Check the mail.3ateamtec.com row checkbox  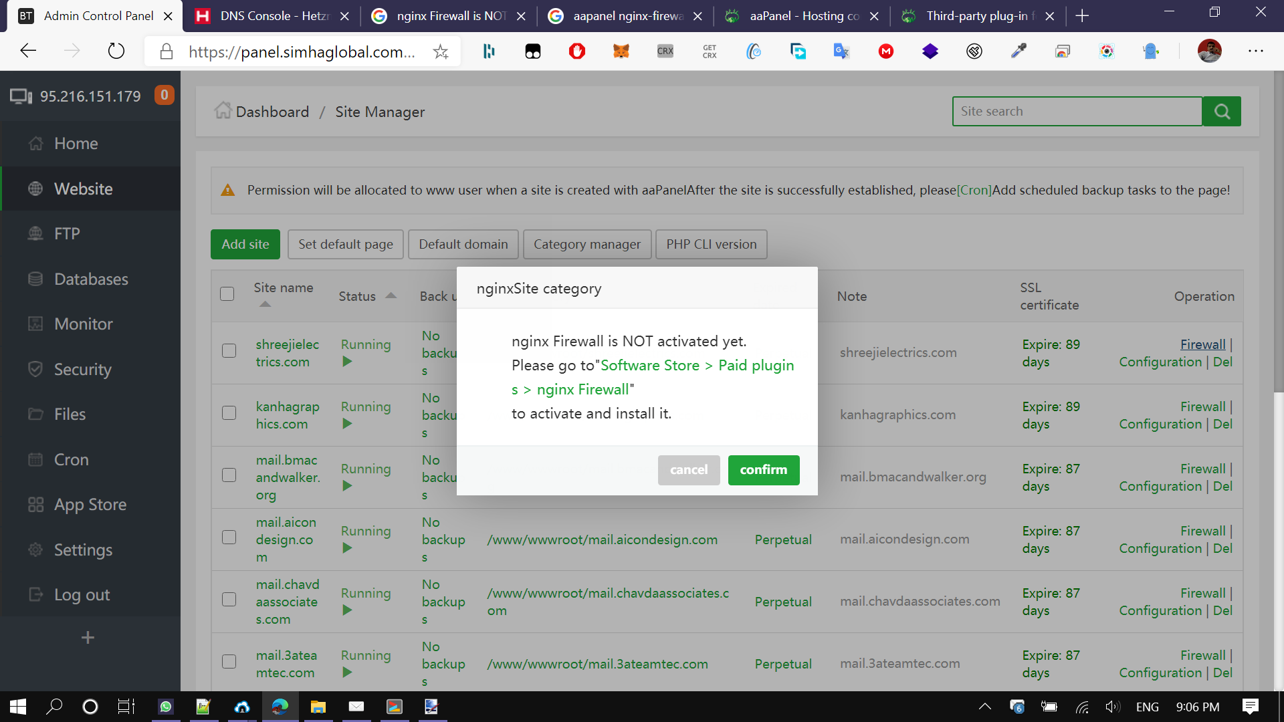(x=229, y=662)
